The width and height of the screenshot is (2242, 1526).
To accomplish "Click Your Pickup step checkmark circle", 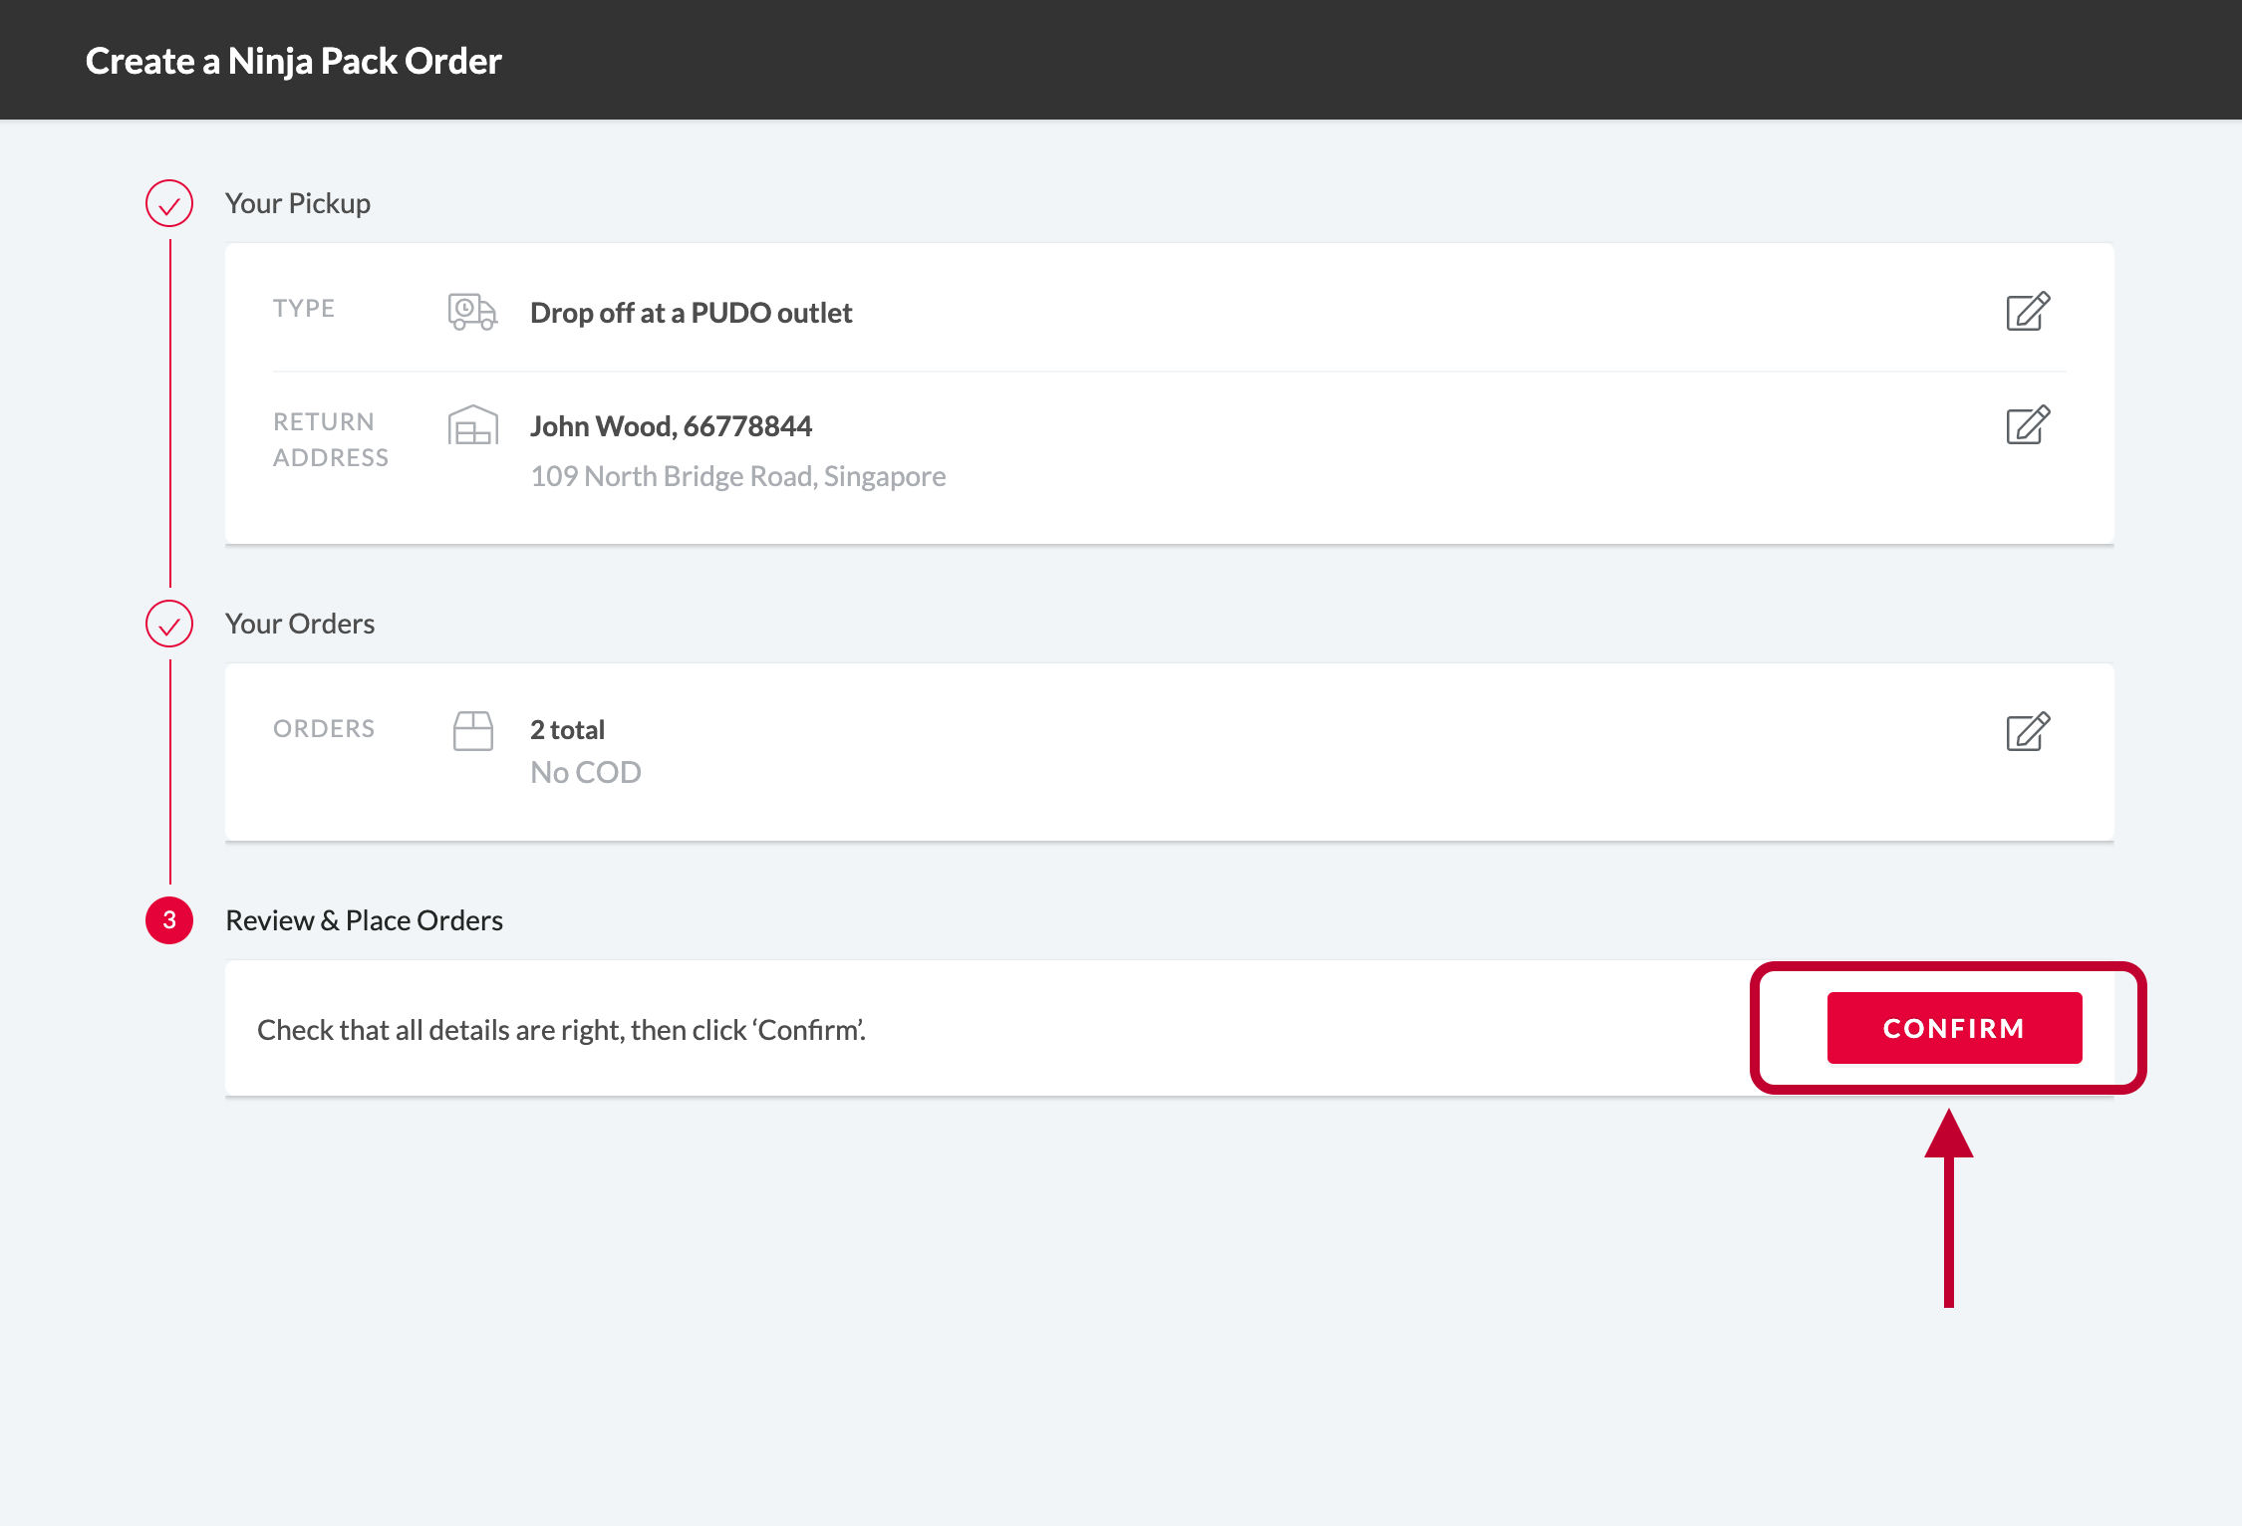I will pos(169,204).
